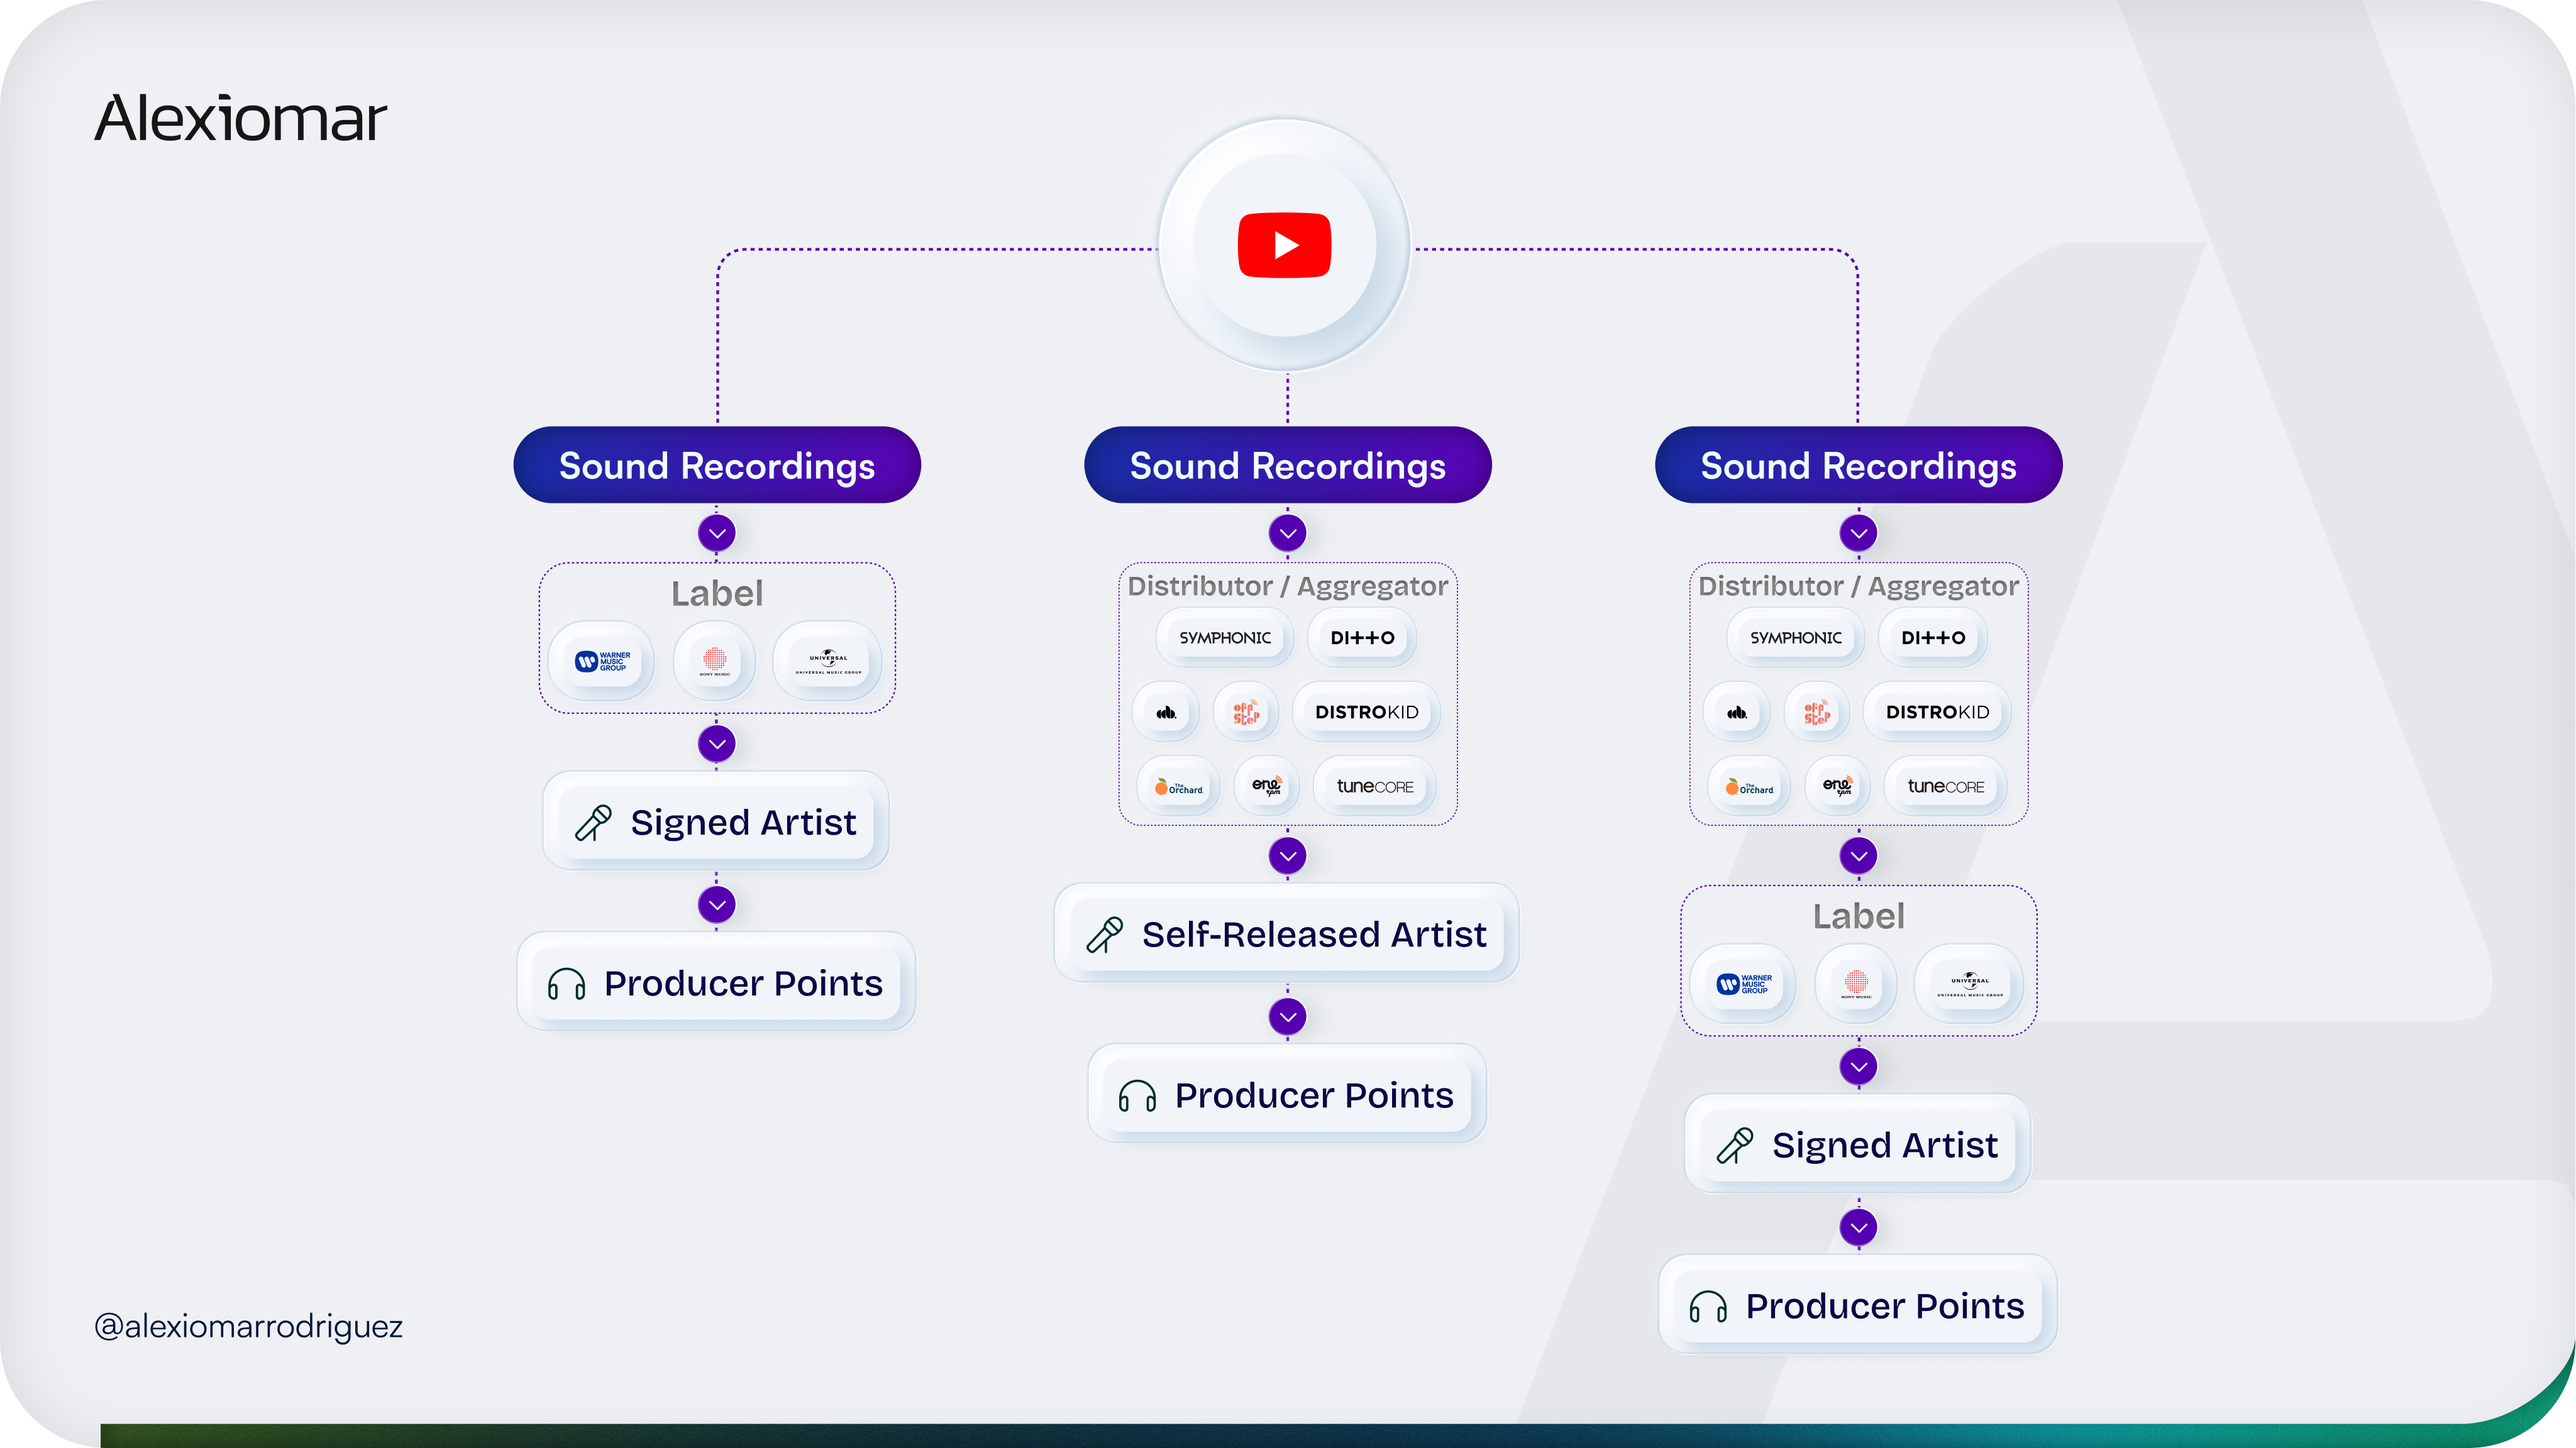The height and width of the screenshot is (1448, 2576).
Task: Click Warner Music Group logo in left Label box
Action: [x=602, y=661]
